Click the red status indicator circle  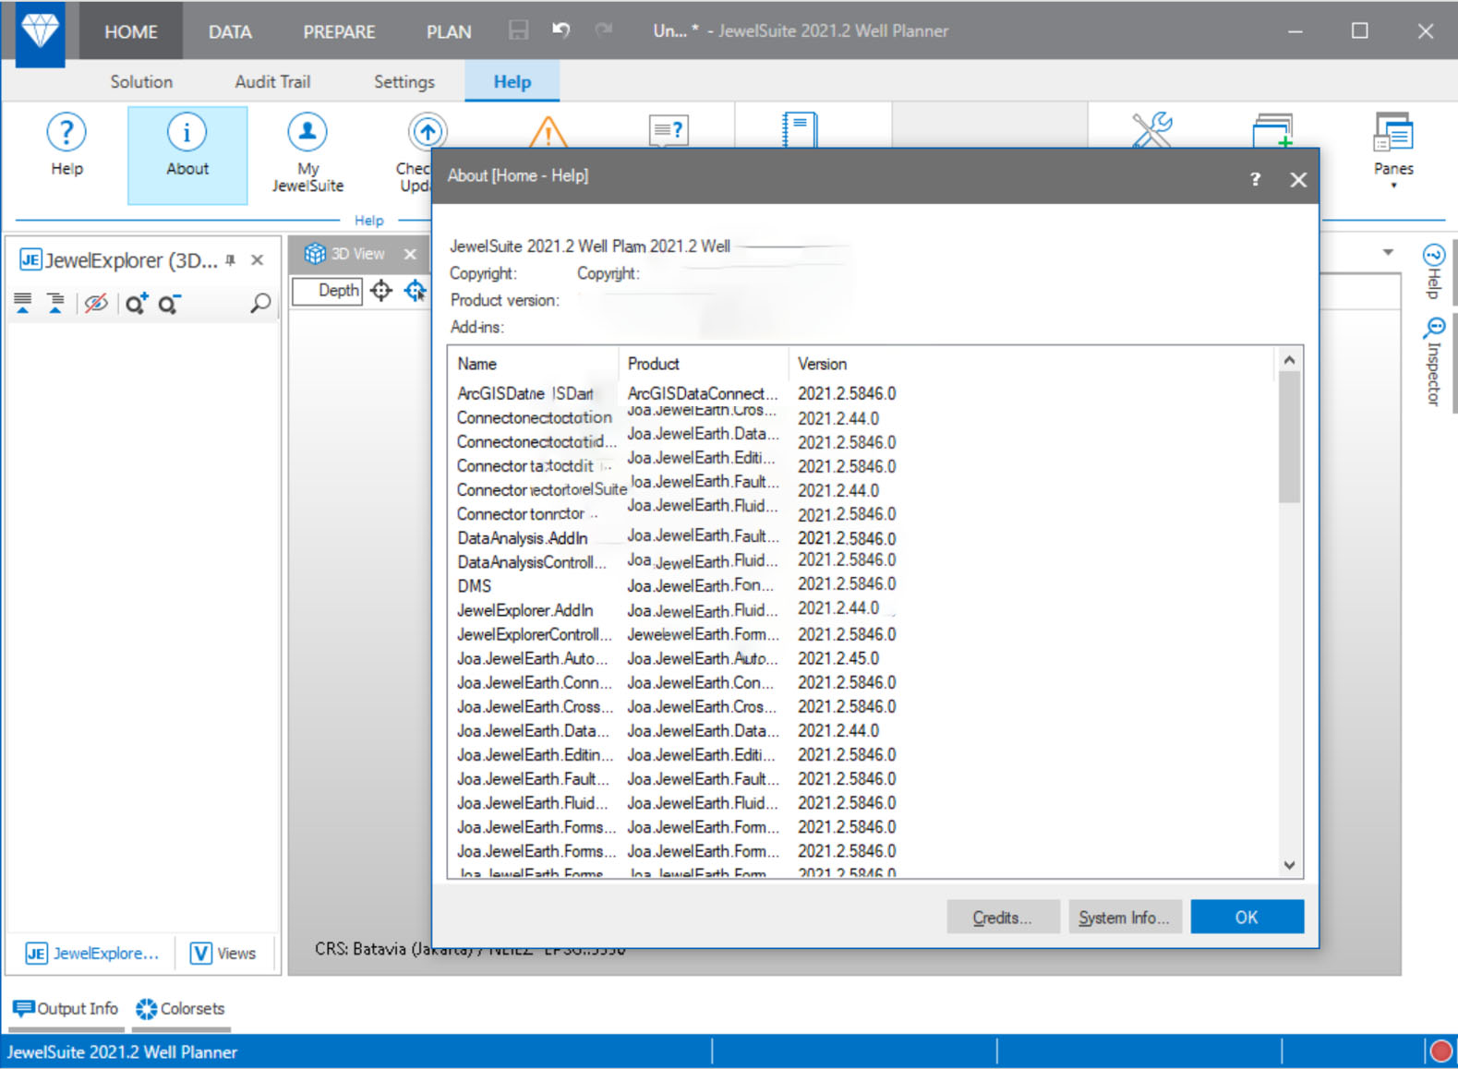pyautogui.click(x=1440, y=1051)
